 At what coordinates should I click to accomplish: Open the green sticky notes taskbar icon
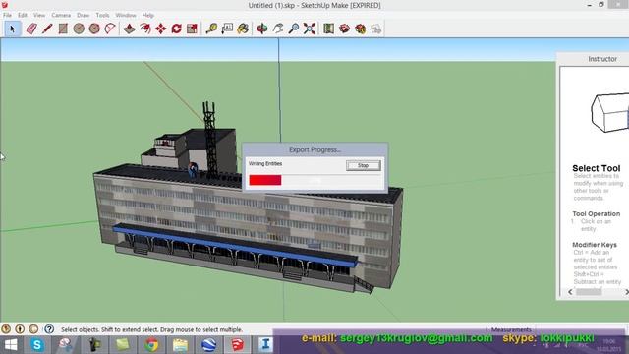point(122,345)
